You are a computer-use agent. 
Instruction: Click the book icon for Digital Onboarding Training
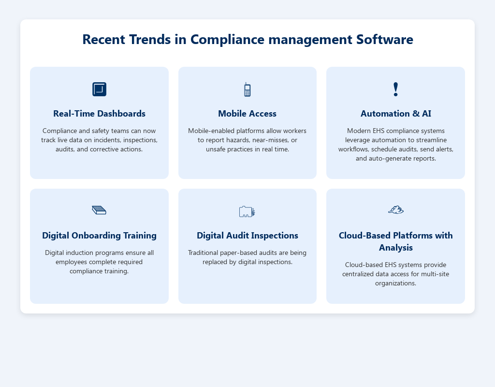(99, 210)
